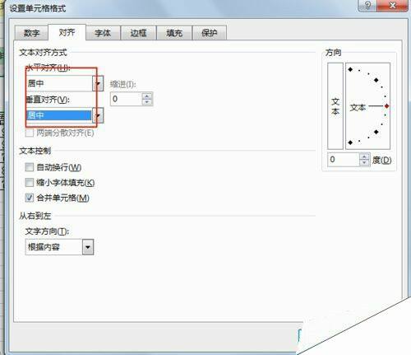Viewport: 411px width, 355px height.
Task: Open the 文字方向 dropdown arrow
Action: click(x=88, y=247)
